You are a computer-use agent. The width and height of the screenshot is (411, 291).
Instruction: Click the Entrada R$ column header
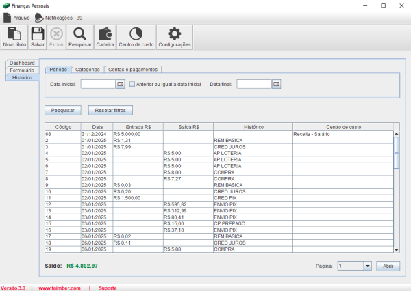click(x=138, y=127)
